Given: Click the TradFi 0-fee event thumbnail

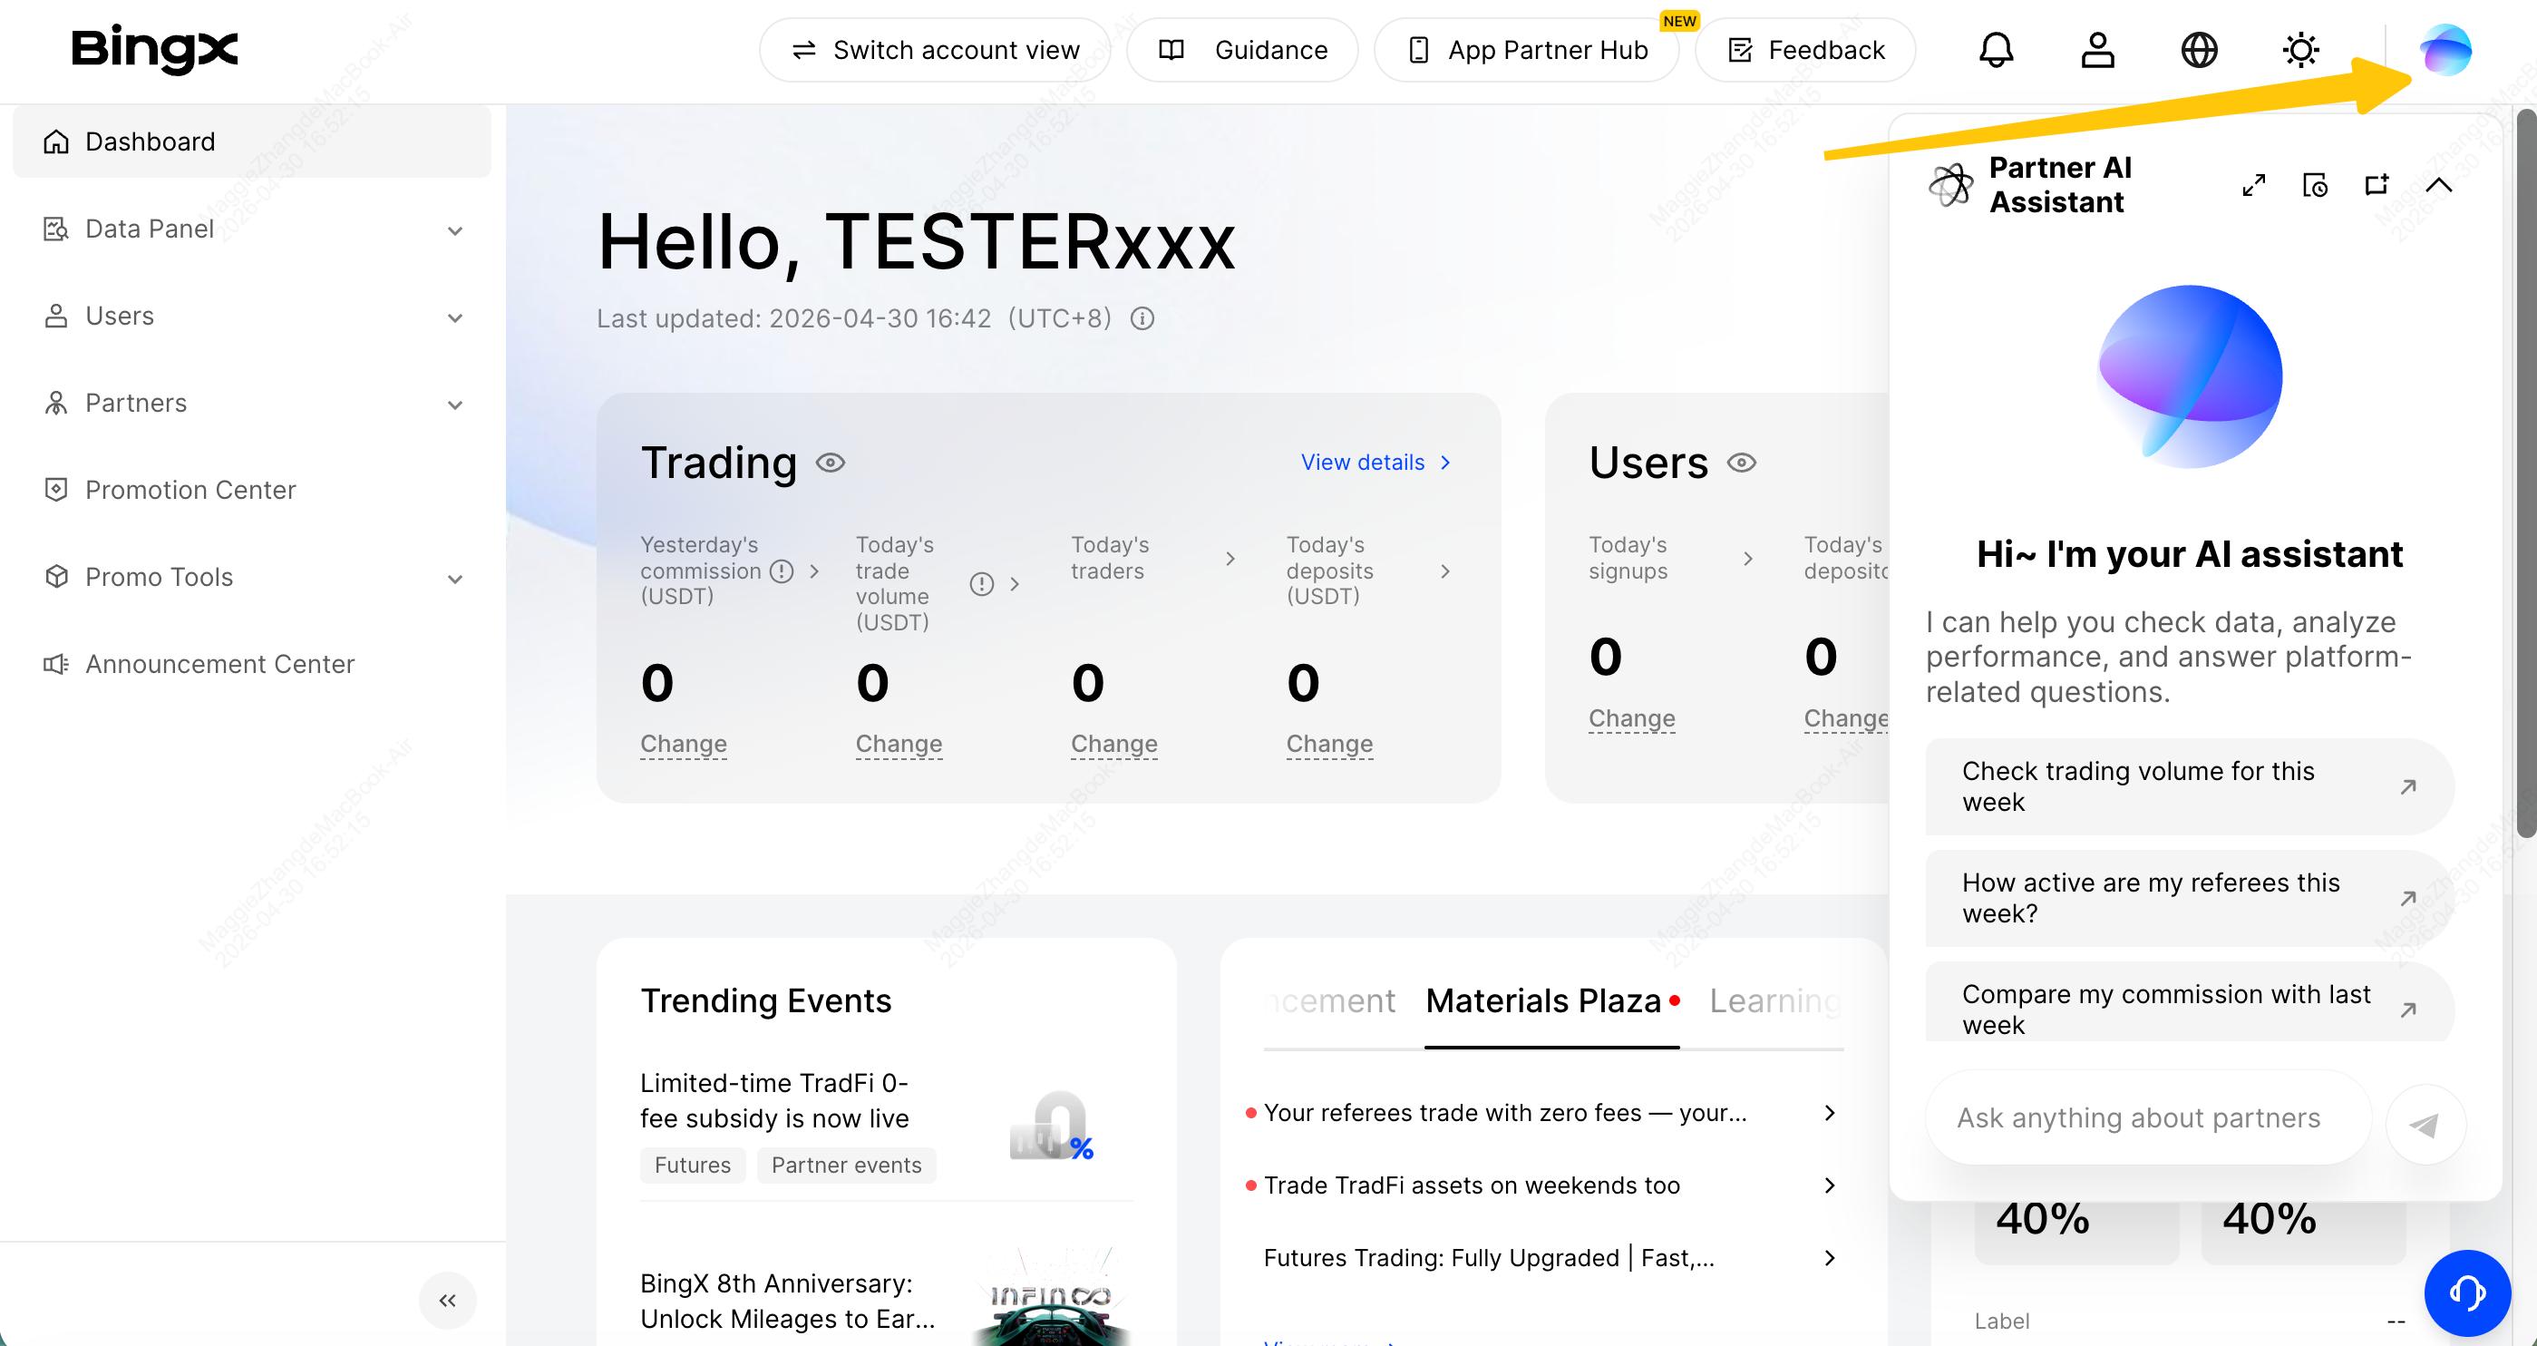Looking at the screenshot, I should pyautogui.click(x=1052, y=1125).
